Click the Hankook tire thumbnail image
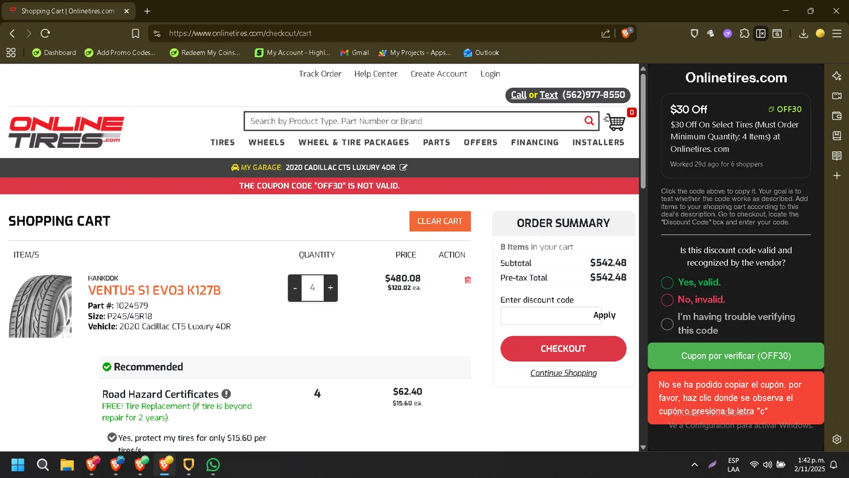 coord(40,306)
